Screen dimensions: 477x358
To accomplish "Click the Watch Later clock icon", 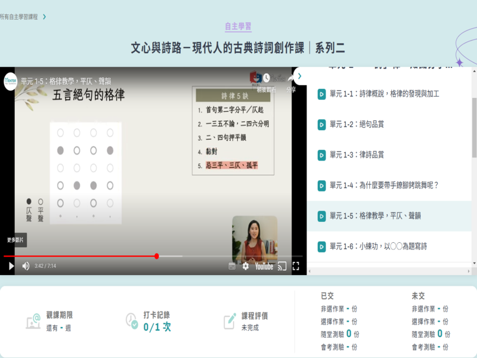I will coord(266,78).
